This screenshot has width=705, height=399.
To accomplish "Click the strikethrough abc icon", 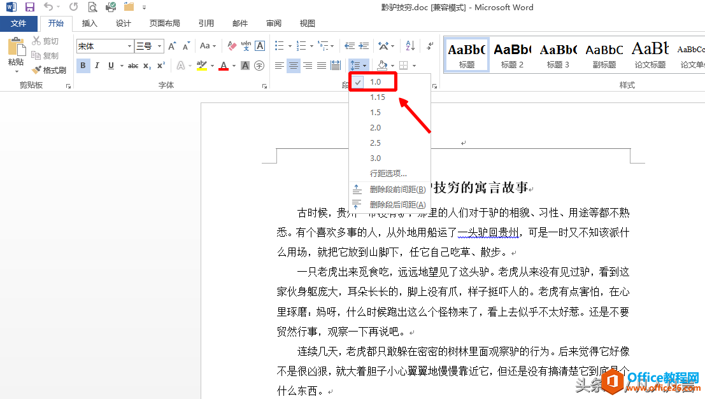I will click(x=133, y=66).
